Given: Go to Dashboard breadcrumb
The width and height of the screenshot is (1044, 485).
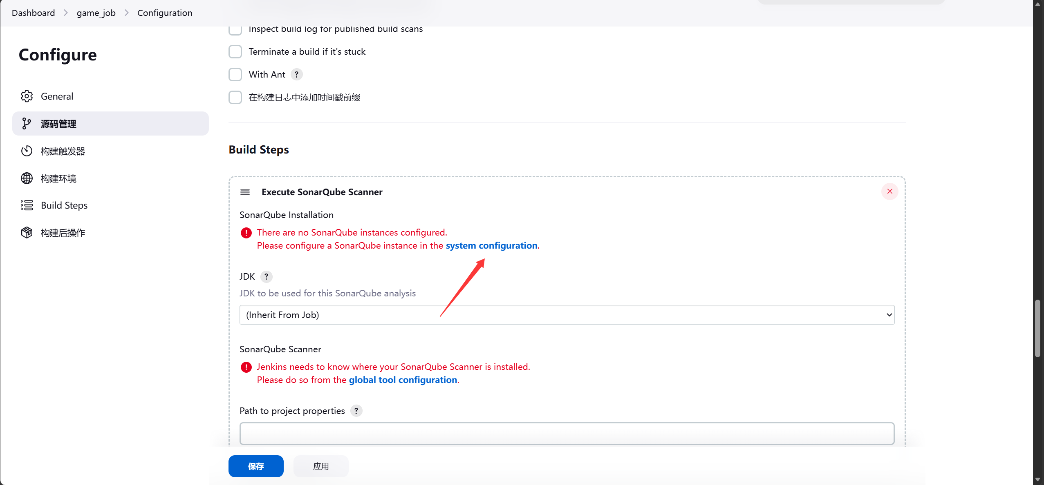Looking at the screenshot, I should coord(34,13).
